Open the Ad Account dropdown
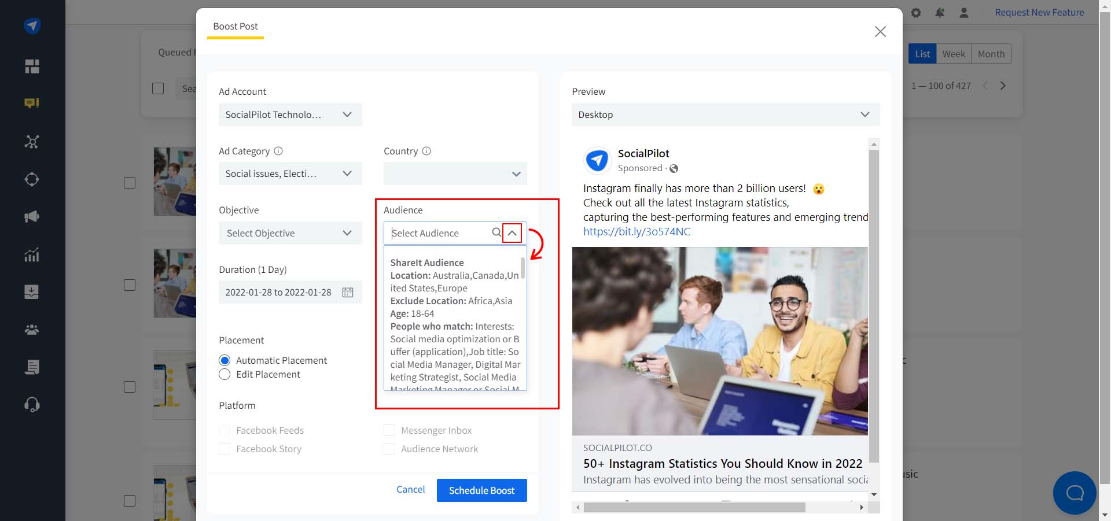The image size is (1111, 521). (290, 114)
